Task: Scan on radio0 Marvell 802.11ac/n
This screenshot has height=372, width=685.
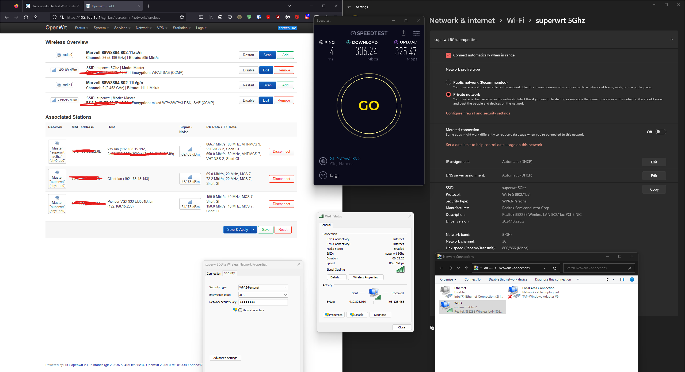Action: 267,55
